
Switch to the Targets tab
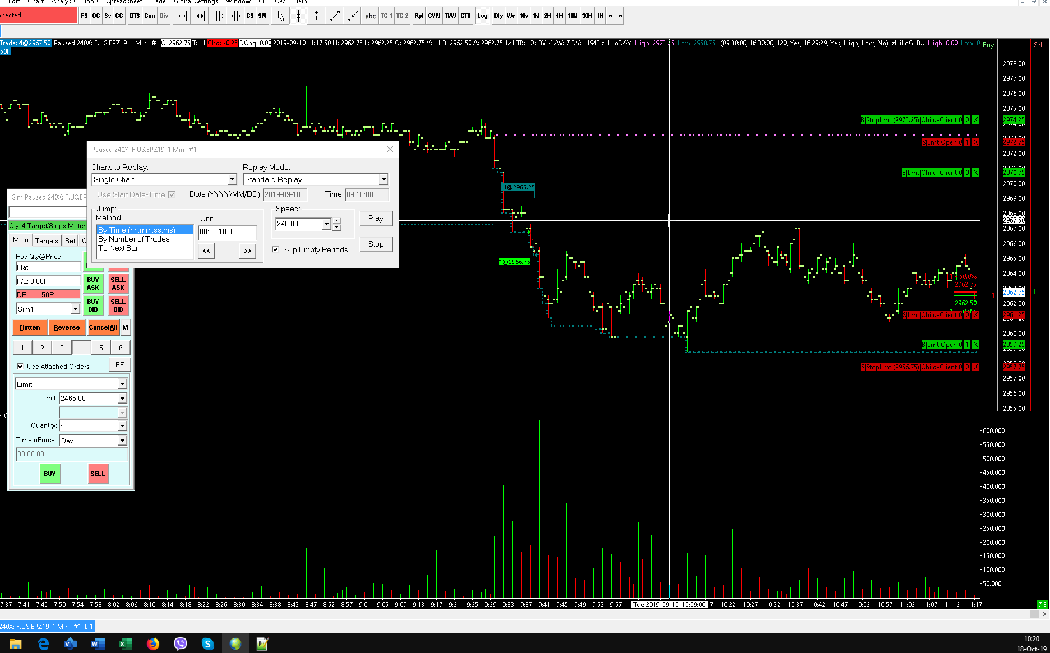tap(47, 240)
